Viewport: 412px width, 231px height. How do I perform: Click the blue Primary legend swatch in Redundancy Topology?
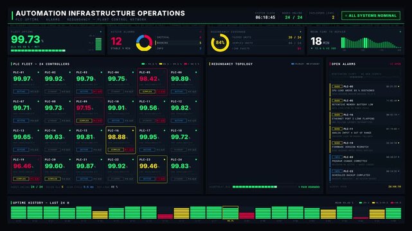pos(292,64)
